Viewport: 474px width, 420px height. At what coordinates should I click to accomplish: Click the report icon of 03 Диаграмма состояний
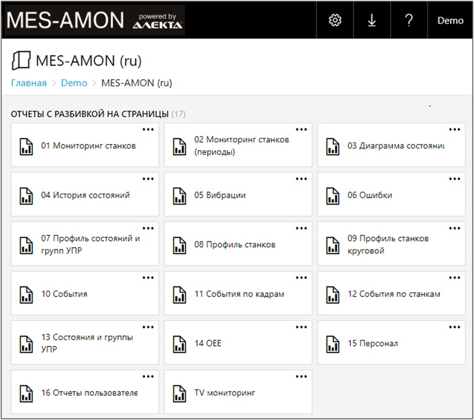[x=333, y=146]
